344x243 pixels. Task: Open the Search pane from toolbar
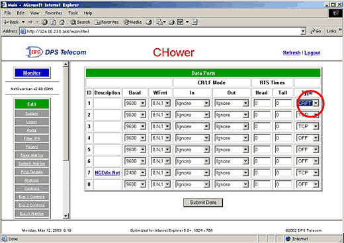80,22
